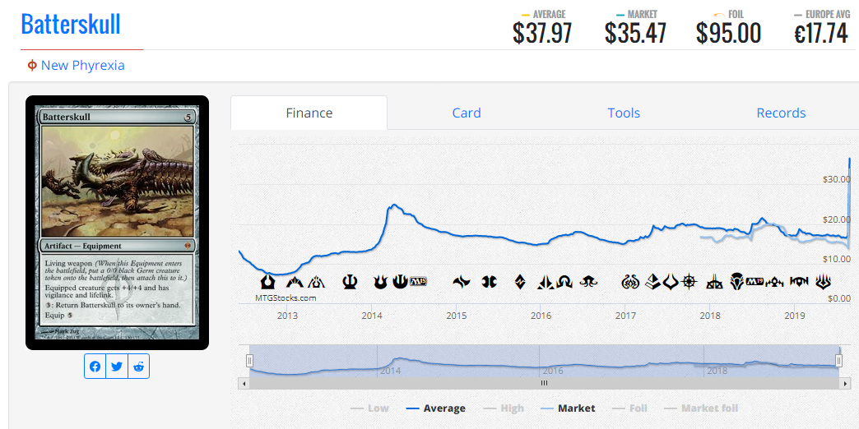Toggle the Low series in legend
This screenshot has width=859, height=429.
pyautogui.click(x=369, y=408)
